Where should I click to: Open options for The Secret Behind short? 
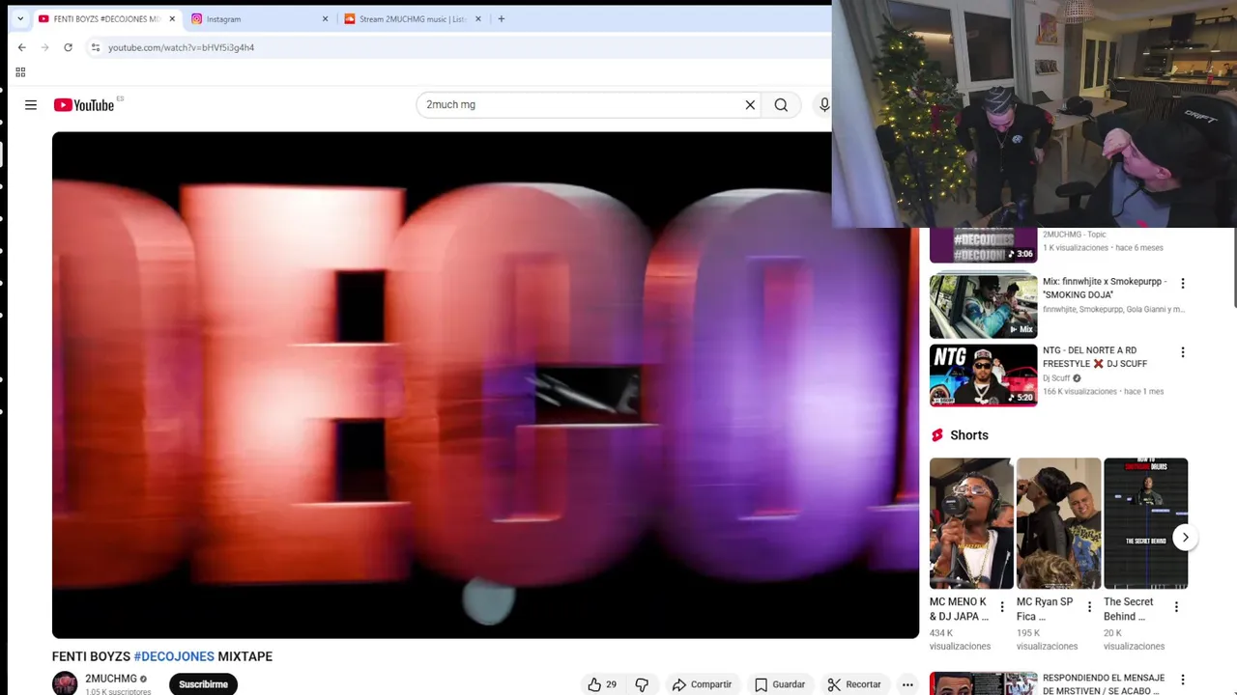pyautogui.click(x=1176, y=607)
